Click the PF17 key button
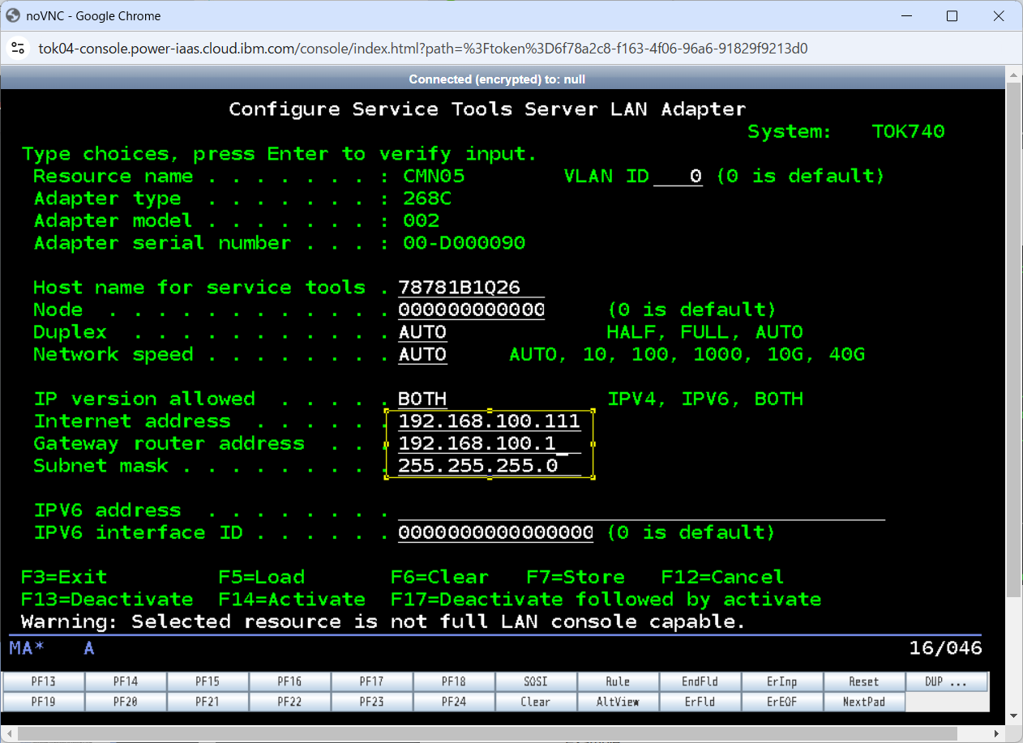1023x743 pixels. (x=371, y=681)
